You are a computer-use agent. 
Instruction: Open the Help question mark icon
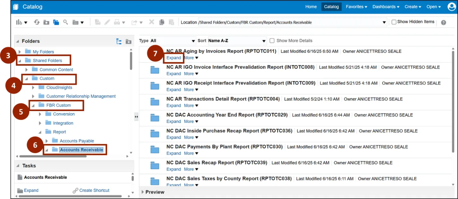pos(444,22)
